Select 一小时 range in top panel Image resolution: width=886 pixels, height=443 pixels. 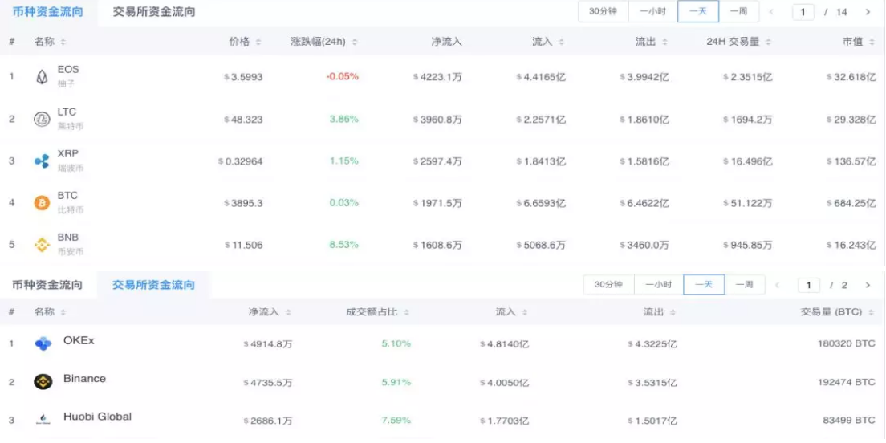652,11
